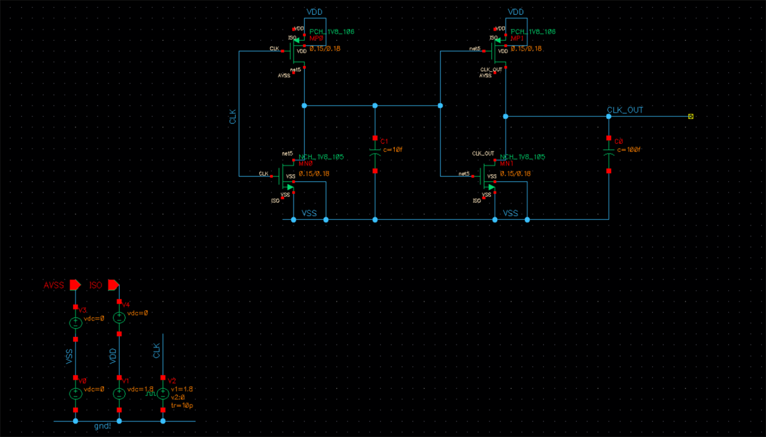Select capacitor C0 with c=100f
This screenshot has width=766, height=437.
[609, 154]
